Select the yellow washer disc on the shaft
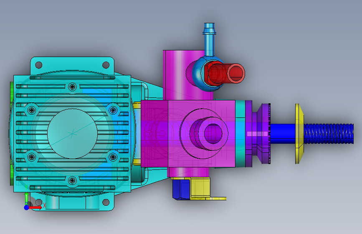Image resolution: width=362 pixels, height=234 pixels. [299, 134]
